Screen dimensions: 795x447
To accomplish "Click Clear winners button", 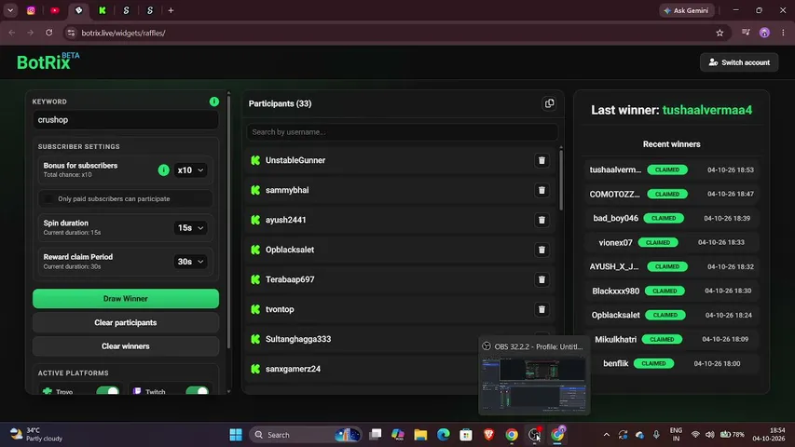I will [x=126, y=346].
